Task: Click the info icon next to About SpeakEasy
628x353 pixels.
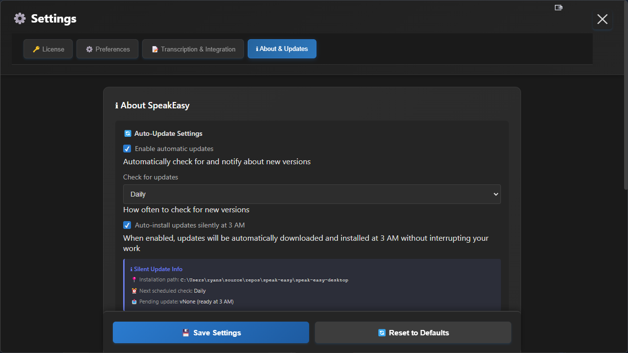Action: pos(117,105)
